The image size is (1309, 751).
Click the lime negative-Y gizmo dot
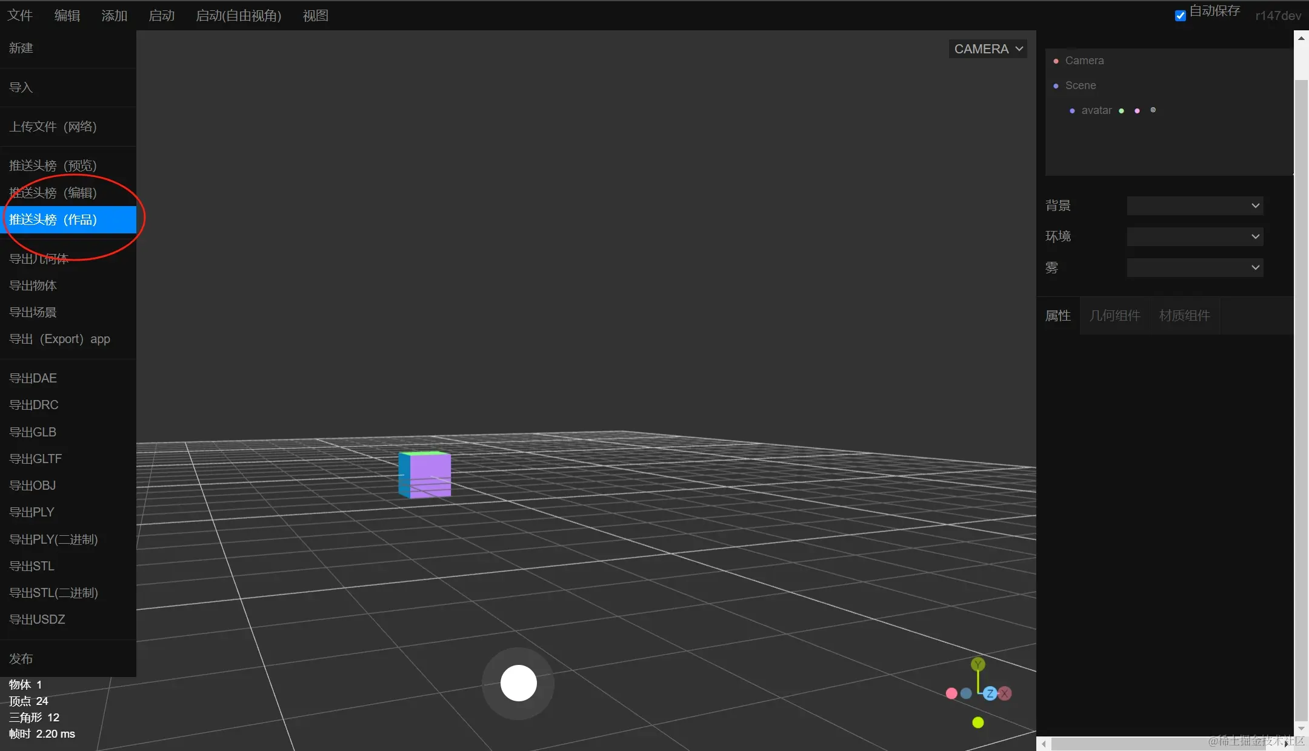(978, 723)
